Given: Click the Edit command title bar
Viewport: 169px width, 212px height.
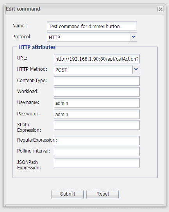Looking at the screenshot, I should pyautogui.click(x=81, y=9).
